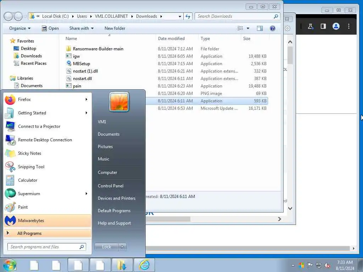The width and height of the screenshot is (363, 272).
Task: Click the refresh address bar button
Action: 188,16
